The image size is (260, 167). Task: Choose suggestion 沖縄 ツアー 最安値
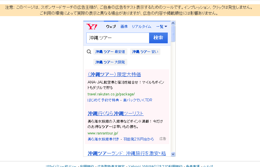pyautogui.click(x=110, y=52)
